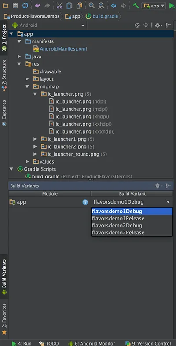Viewport: 176px width, 346px height.
Task: Click the Find magnifier icon
Action: (92, 6)
